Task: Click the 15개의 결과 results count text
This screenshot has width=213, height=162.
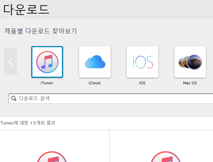Action: pyautogui.click(x=43, y=123)
